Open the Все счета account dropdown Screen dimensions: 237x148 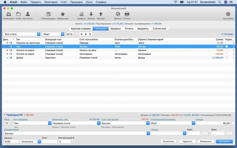22,34
